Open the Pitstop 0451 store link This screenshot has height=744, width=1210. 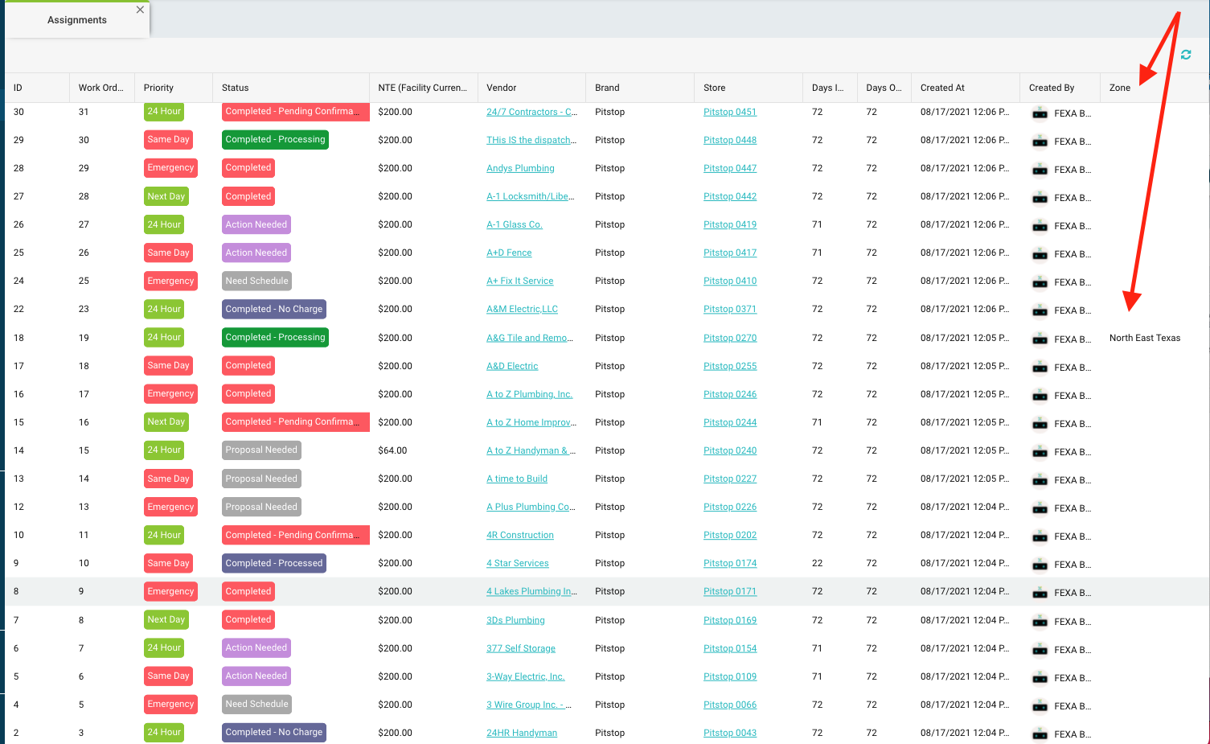(729, 112)
